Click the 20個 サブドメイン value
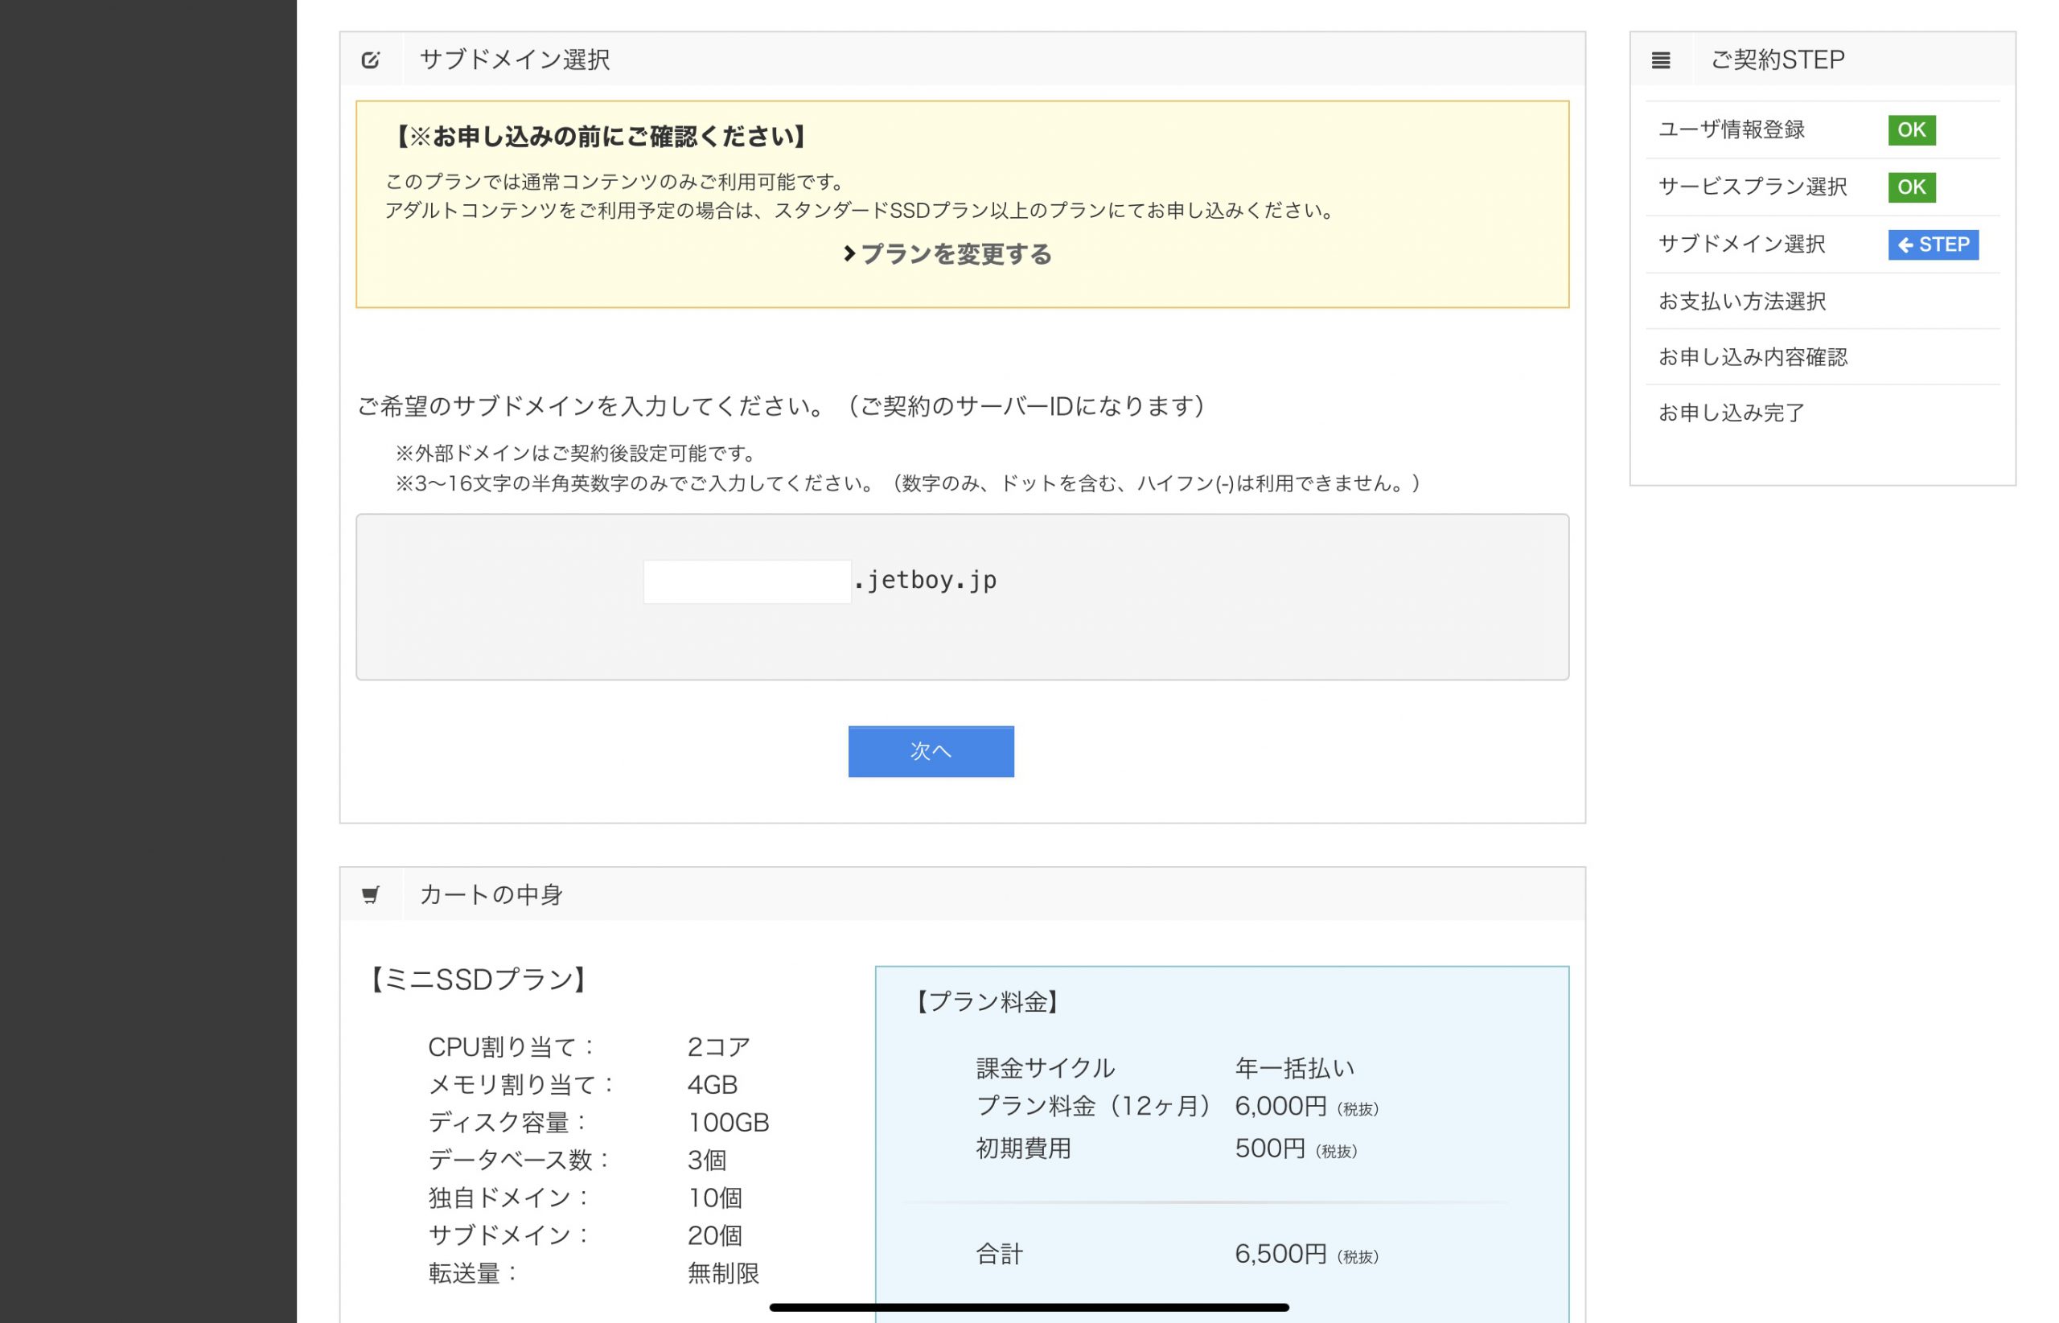 click(x=715, y=1236)
